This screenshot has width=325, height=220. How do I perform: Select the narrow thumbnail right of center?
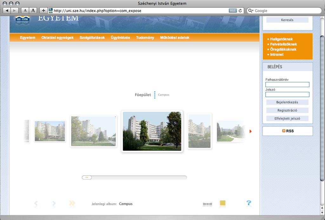point(199,131)
